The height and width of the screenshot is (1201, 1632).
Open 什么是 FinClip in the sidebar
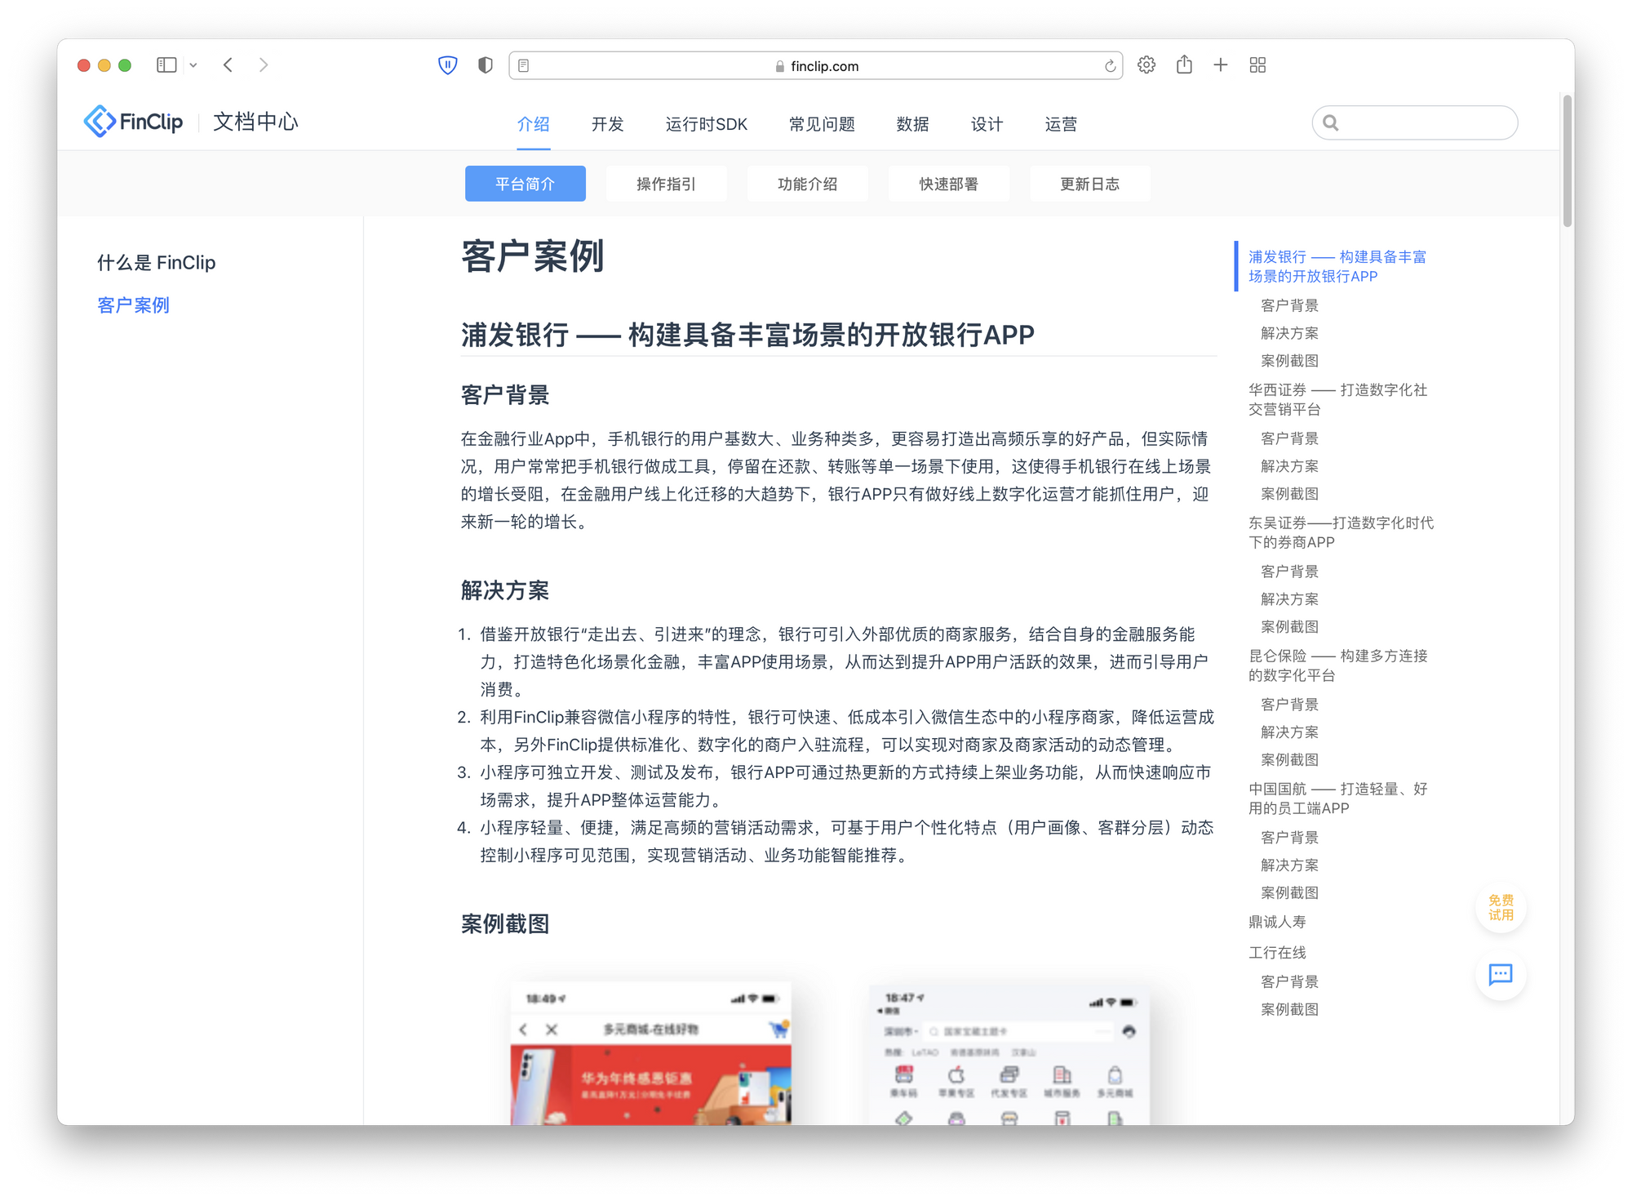tap(157, 263)
